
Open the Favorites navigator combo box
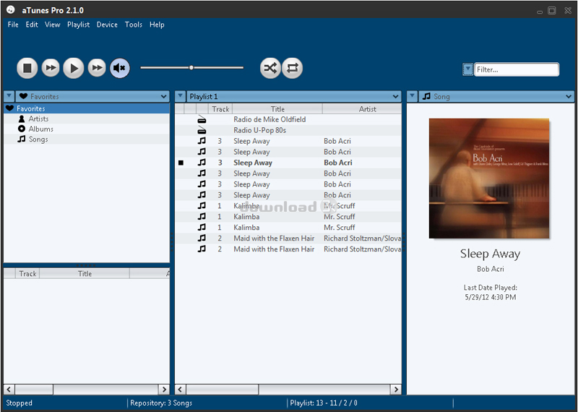point(92,97)
